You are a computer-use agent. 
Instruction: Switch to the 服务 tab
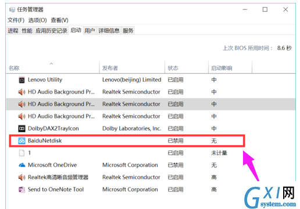pos(128,31)
